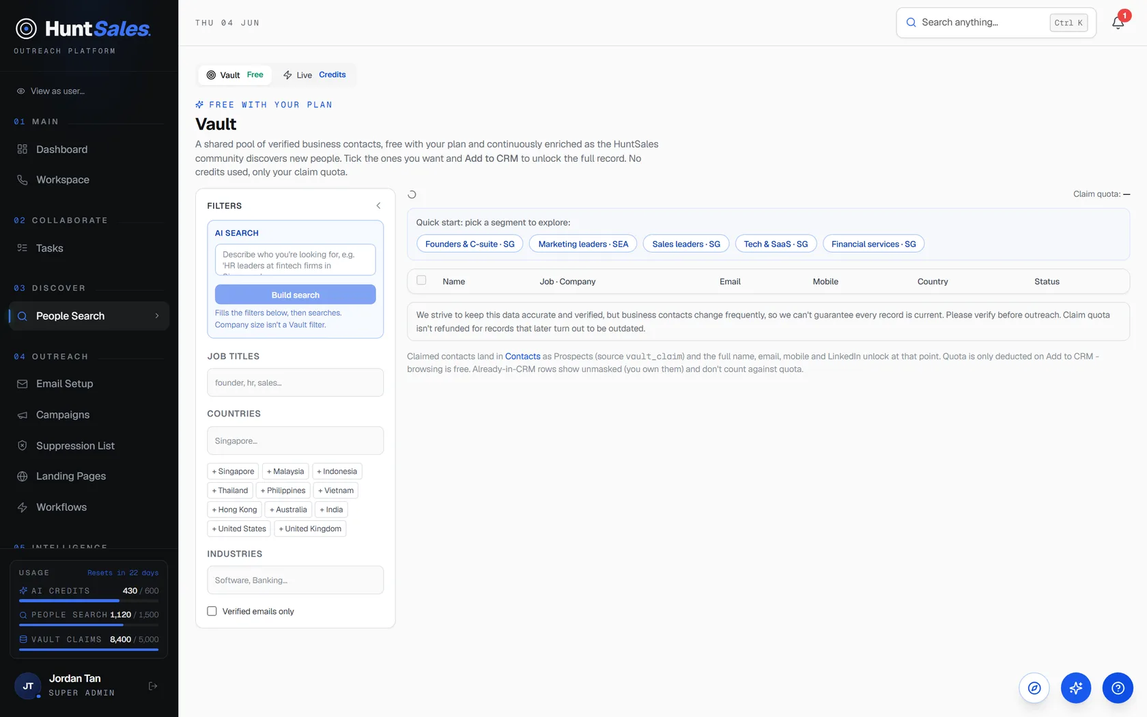Click the AI Credits usage progress bar

click(x=89, y=601)
